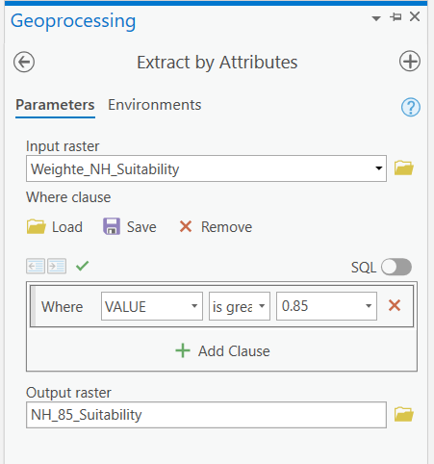Open the 'is greater' operator dropdown
This screenshot has width=434, height=464.
click(x=240, y=306)
